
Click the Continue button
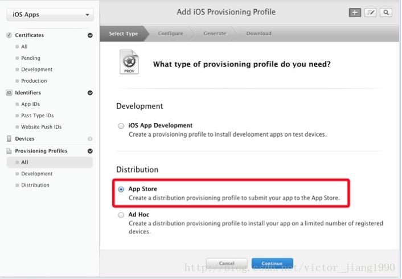(x=272, y=264)
